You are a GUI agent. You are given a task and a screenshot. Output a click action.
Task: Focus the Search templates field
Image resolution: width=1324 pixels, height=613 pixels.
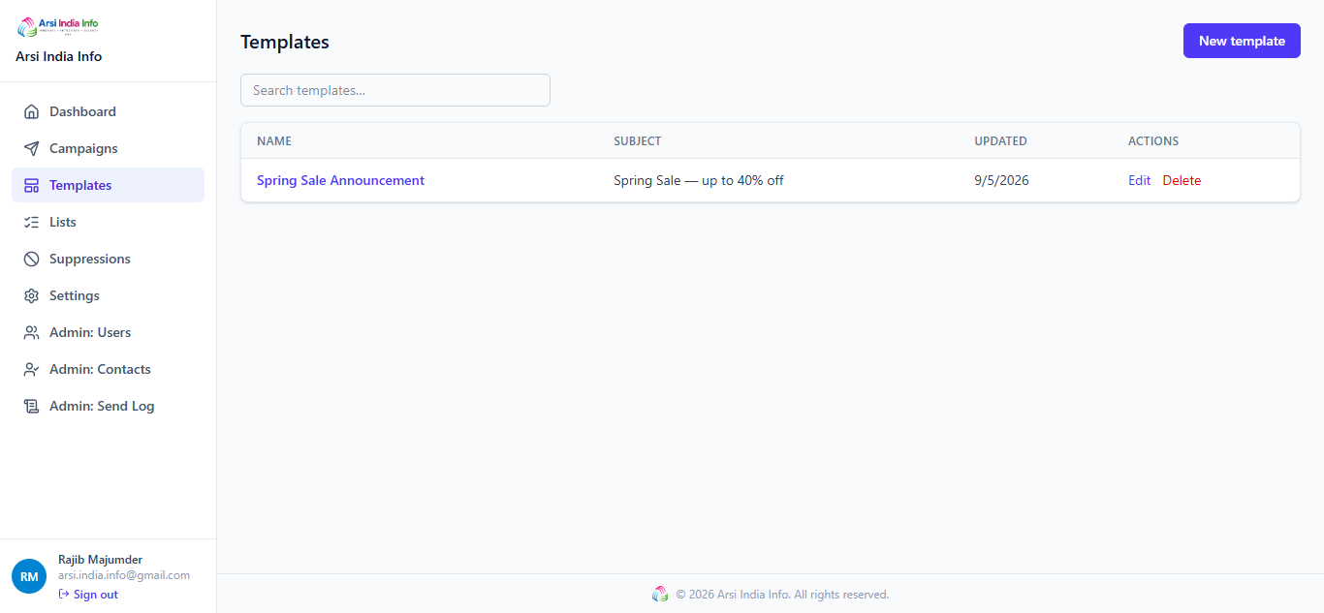coord(395,90)
